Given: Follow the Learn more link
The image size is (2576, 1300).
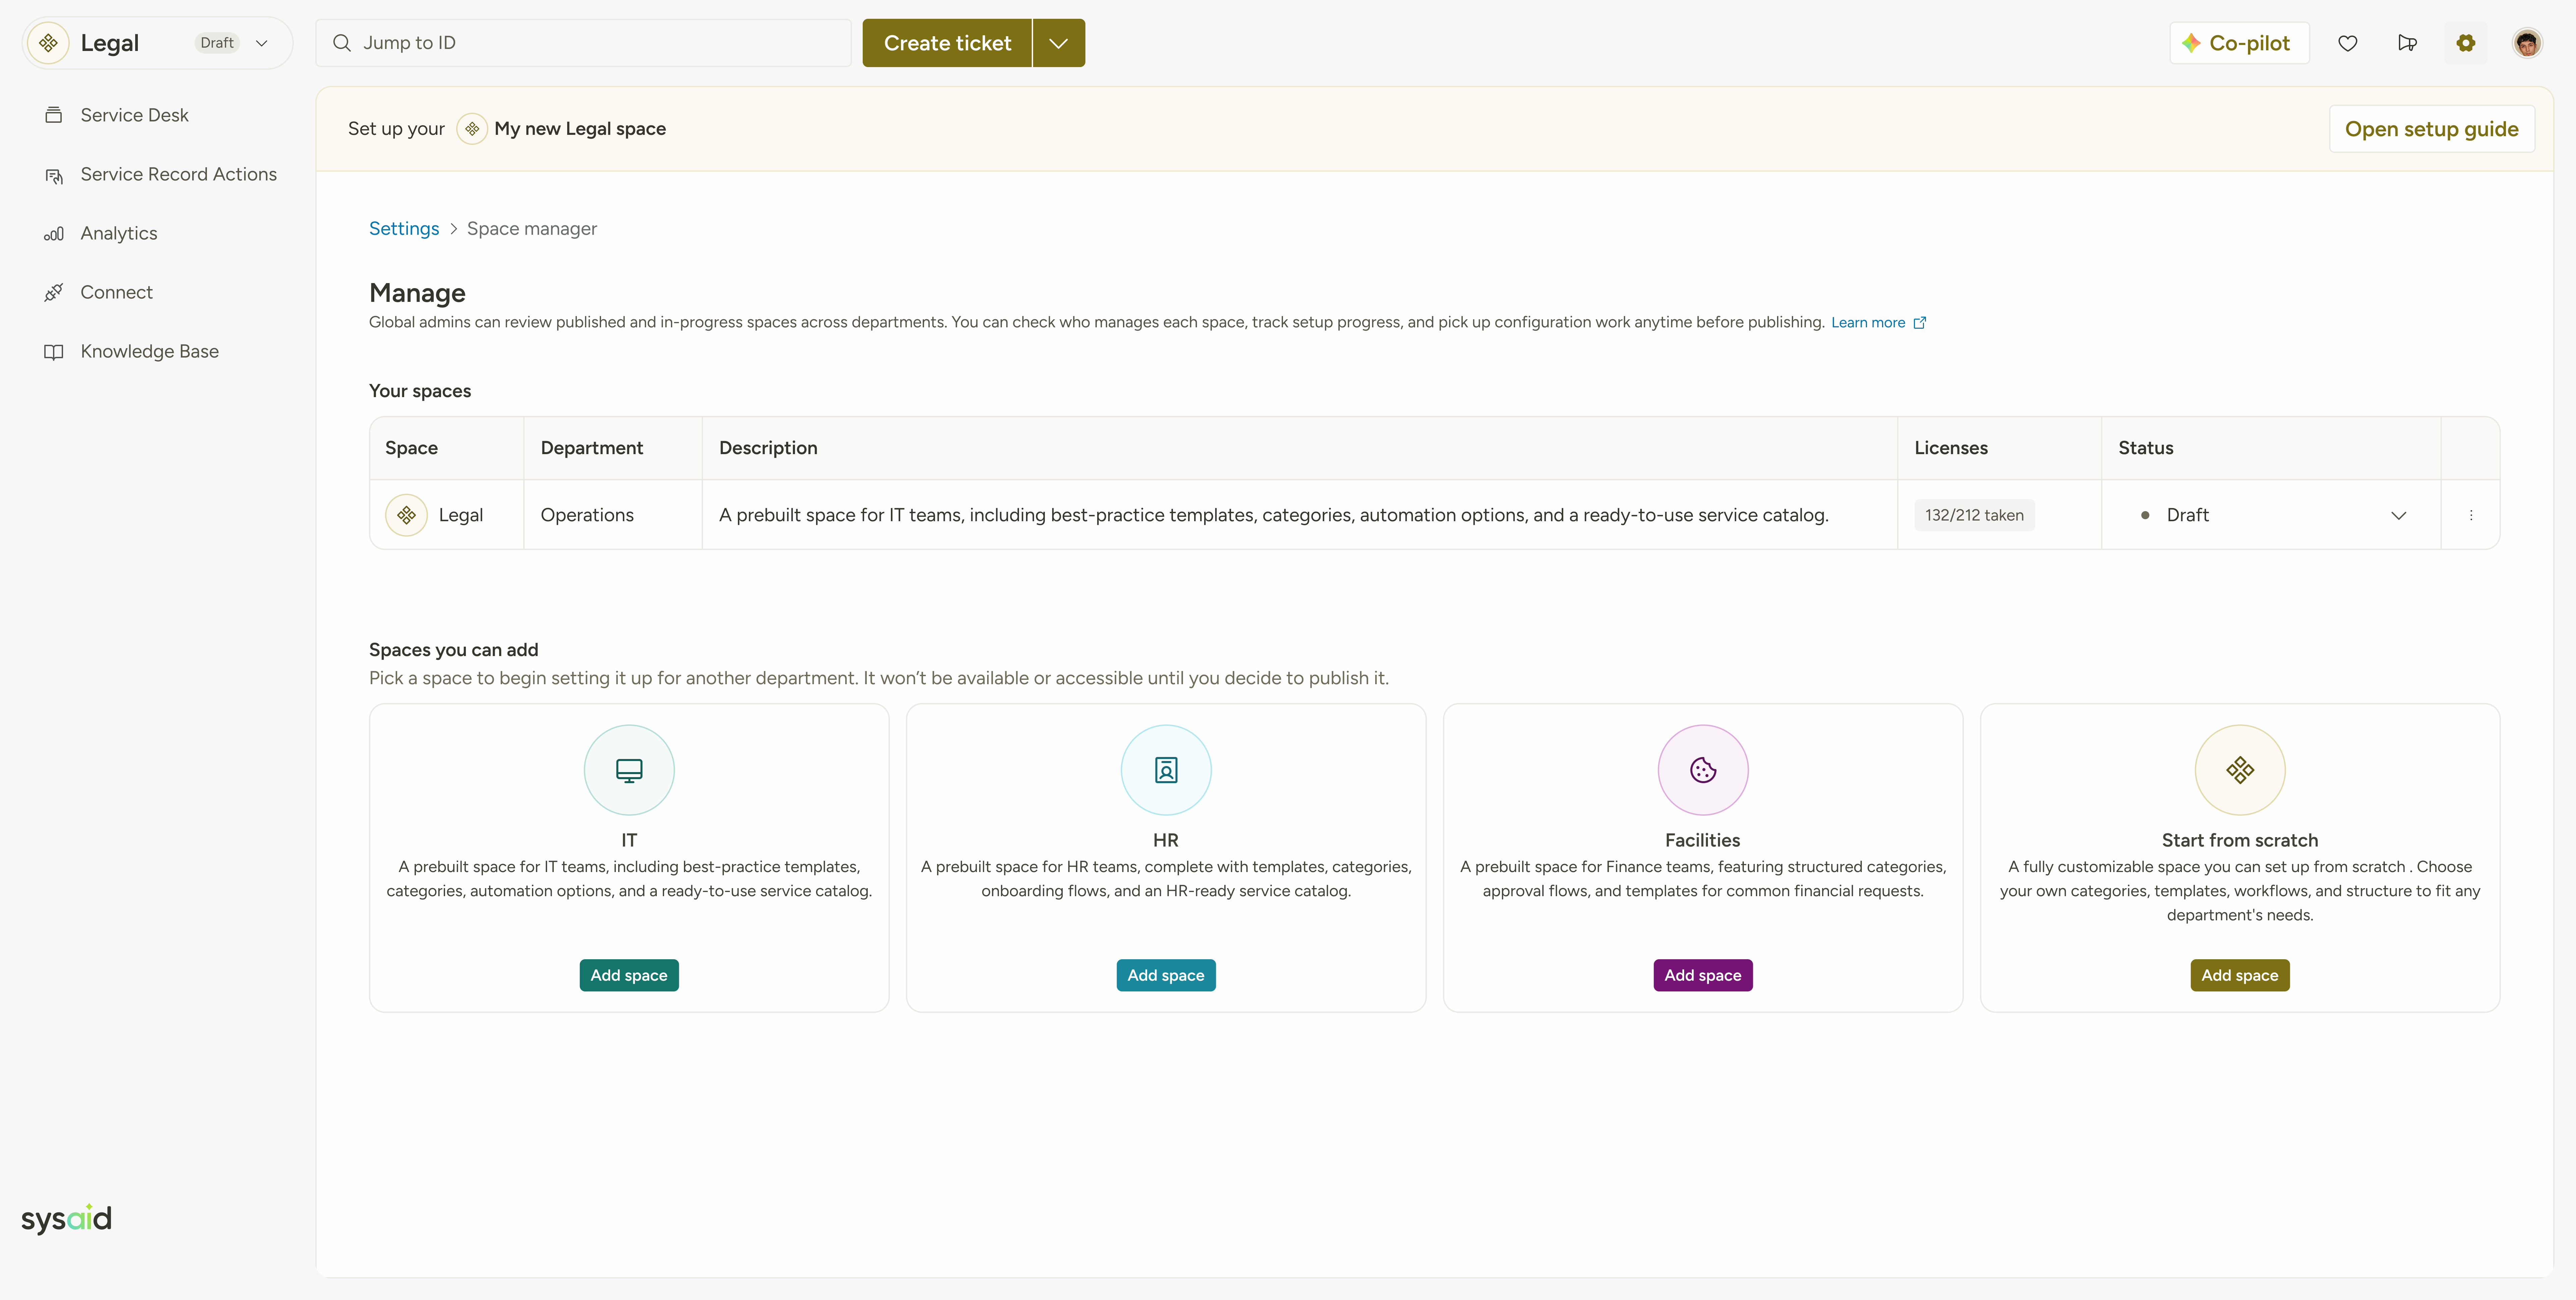Looking at the screenshot, I should click(1867, 322).
